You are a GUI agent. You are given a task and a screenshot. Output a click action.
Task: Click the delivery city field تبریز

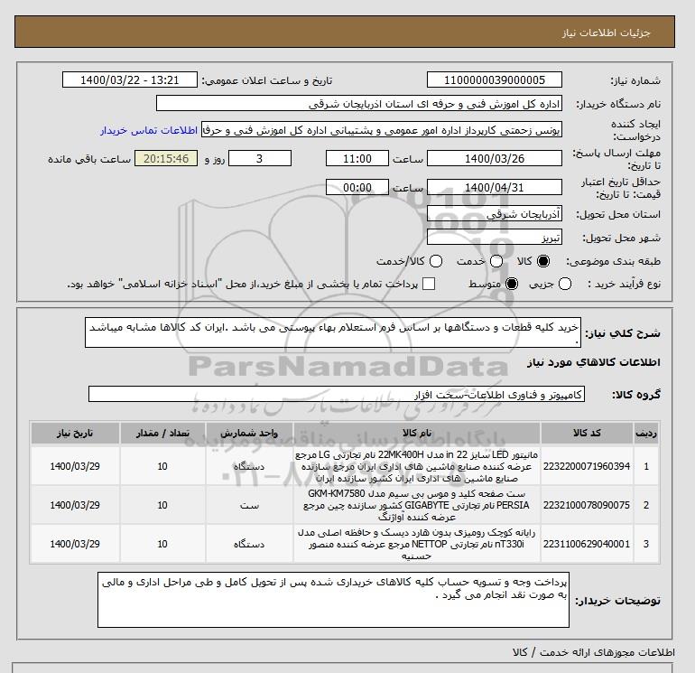click(x=495, y=238)
